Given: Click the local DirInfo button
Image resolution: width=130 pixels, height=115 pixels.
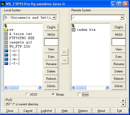Looking at the screenshot, I should [x=51, y=86].
